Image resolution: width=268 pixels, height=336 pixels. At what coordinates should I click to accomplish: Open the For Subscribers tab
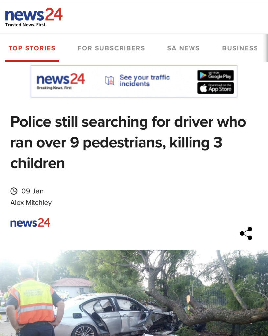pos(111,48)
